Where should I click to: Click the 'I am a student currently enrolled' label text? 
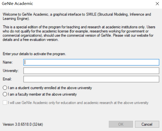(50, 88)
